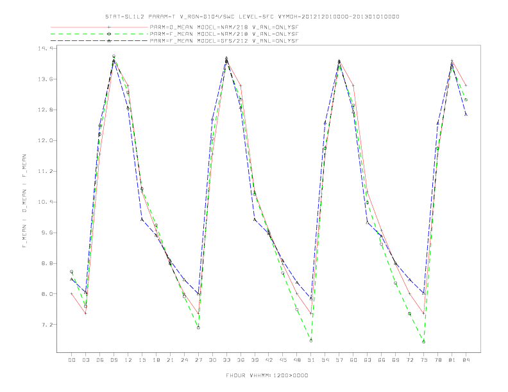
Task: Click the green circle data point at hour 75
Action: coord(424,342)
